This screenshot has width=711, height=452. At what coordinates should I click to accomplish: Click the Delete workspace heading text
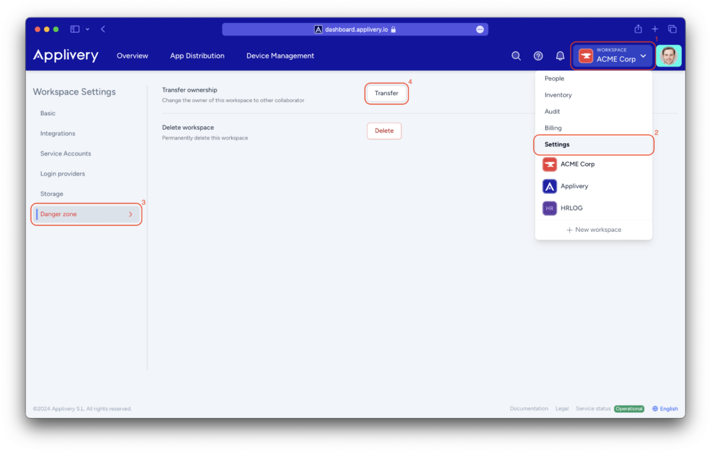pyautogui.click(x=187, y=127)
